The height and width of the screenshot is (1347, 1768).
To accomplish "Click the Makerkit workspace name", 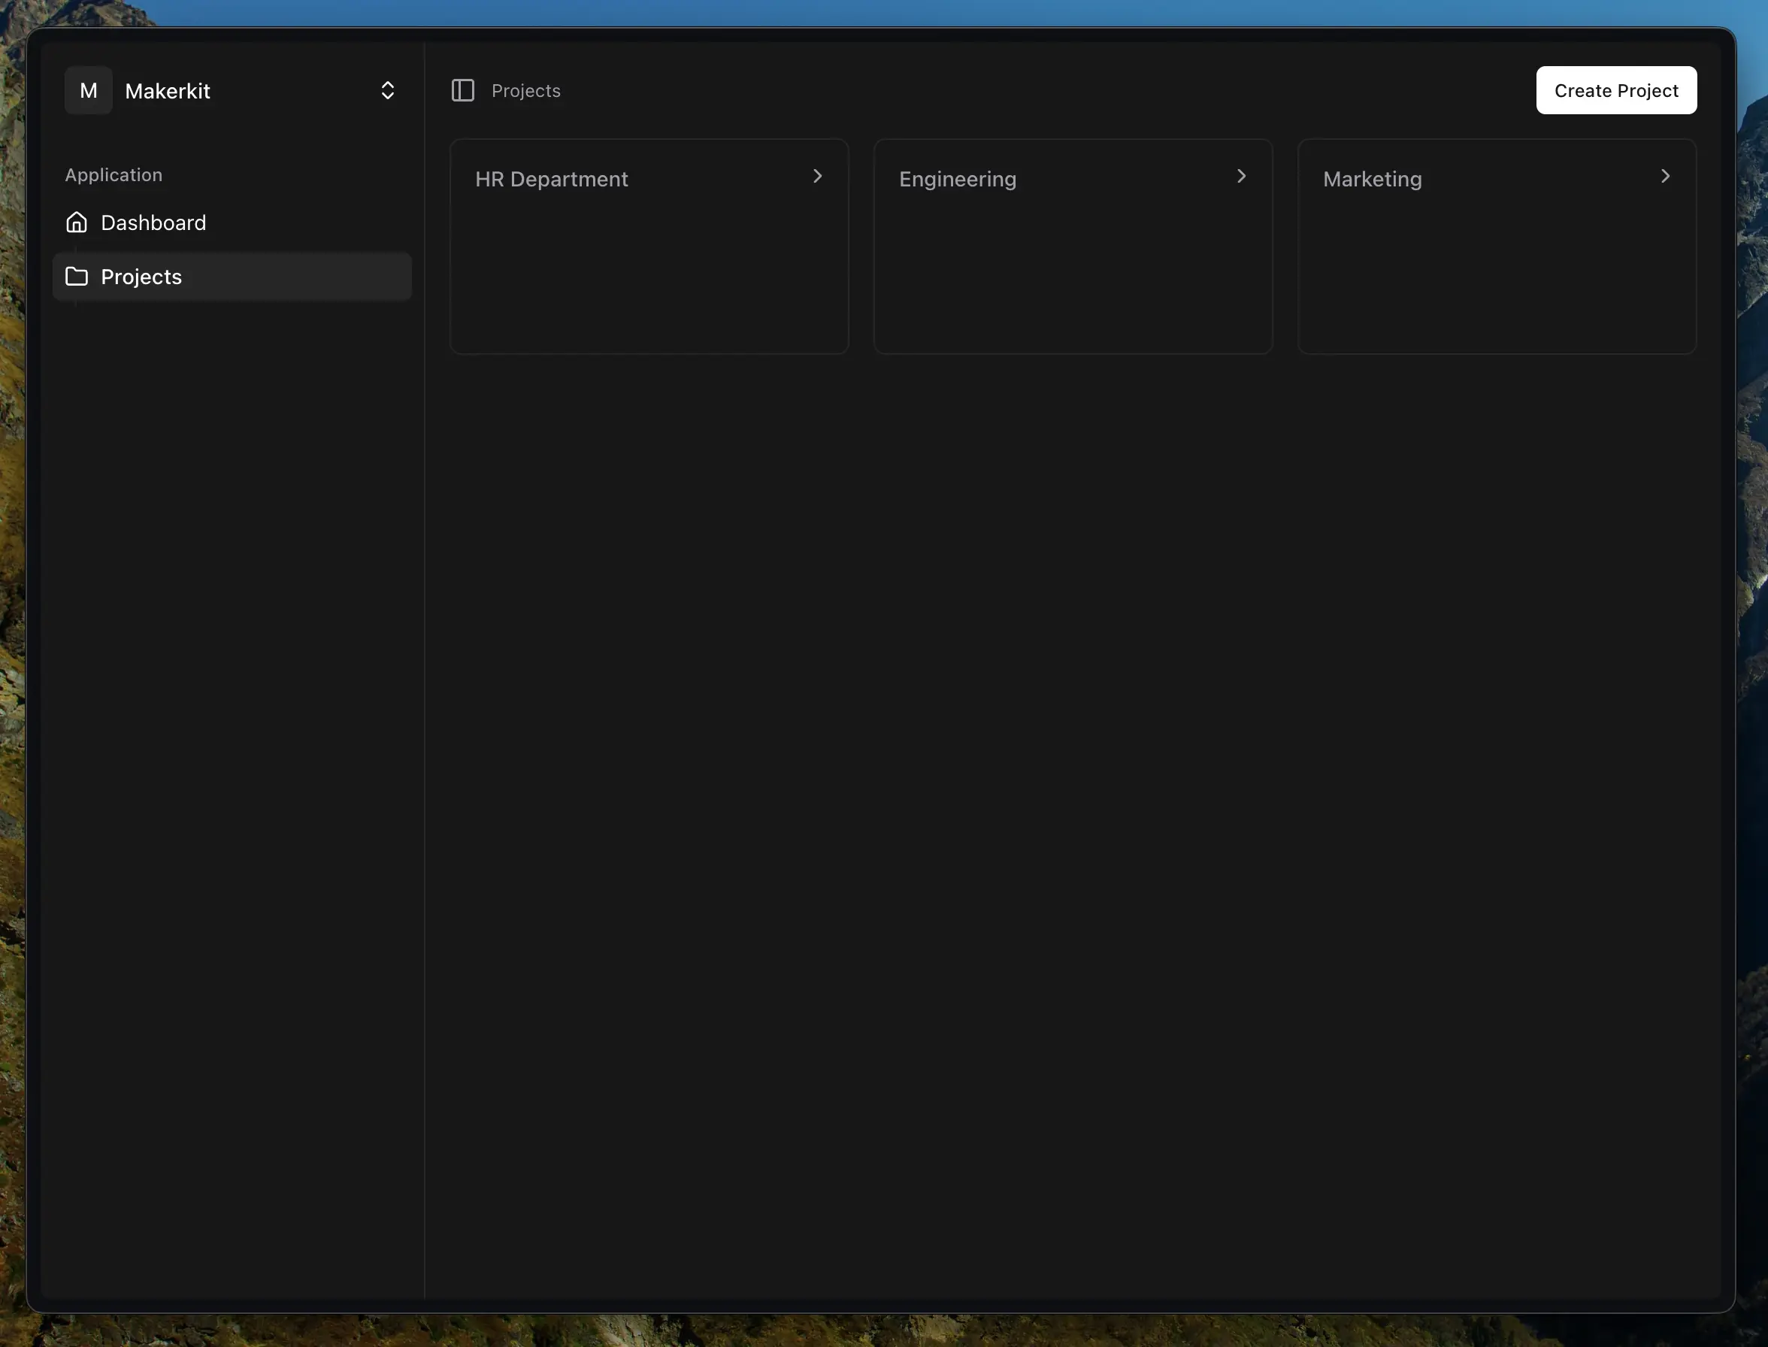I will [x=168, y=92].
